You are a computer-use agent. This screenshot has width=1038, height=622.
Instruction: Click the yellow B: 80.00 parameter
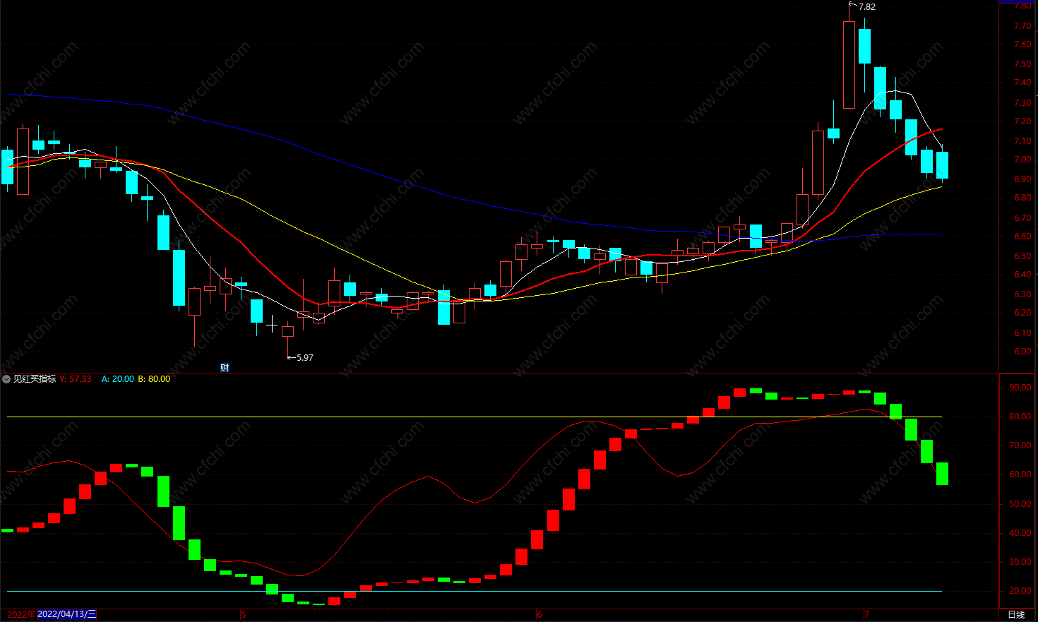click(154, 379)
